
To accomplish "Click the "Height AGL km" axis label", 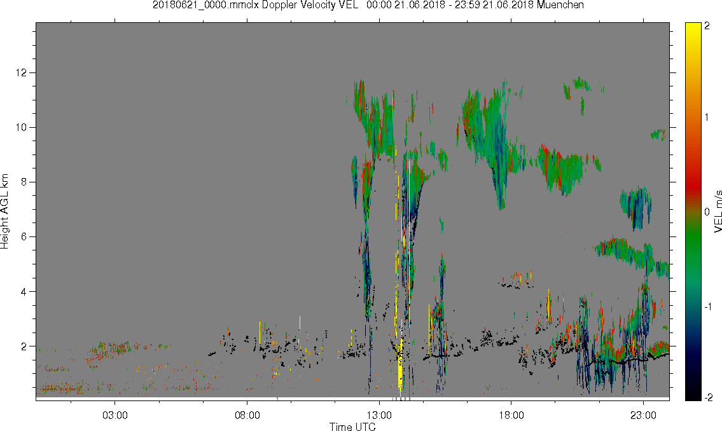I will [4, 211].
